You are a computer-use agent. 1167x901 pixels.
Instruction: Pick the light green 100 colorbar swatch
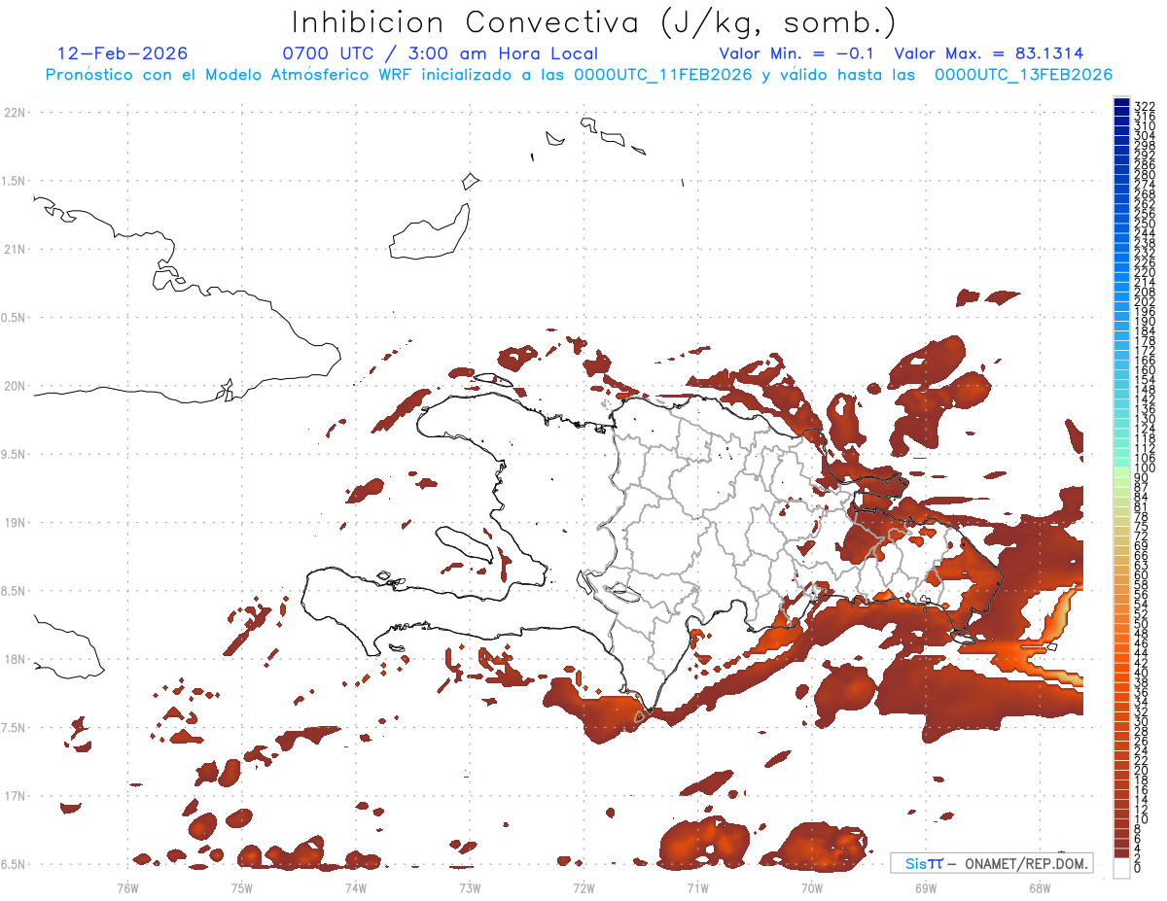click(x=1121, y=470)
